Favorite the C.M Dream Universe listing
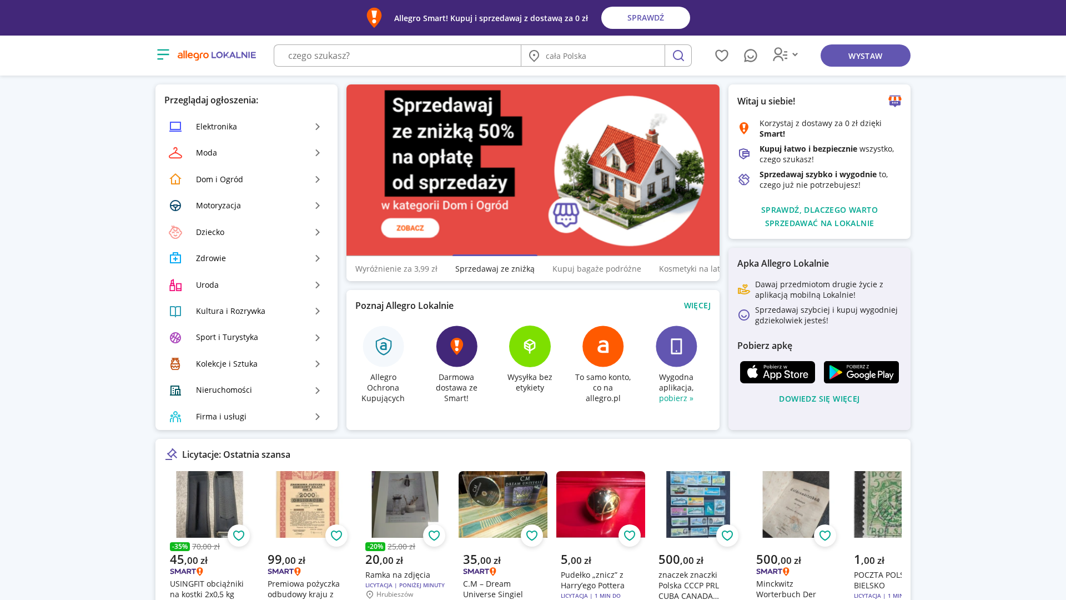Image resolution: width=1066 pixels, height=600 pixels. pos(532,536)
